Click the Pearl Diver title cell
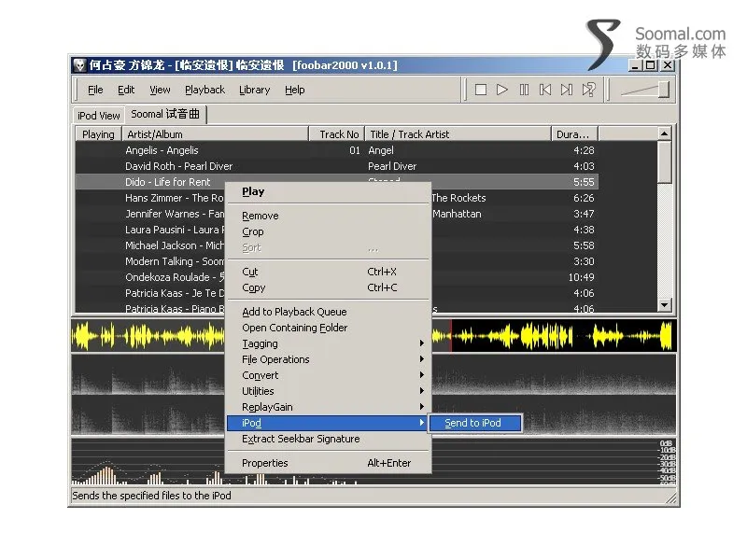 (x=392, y=166)
